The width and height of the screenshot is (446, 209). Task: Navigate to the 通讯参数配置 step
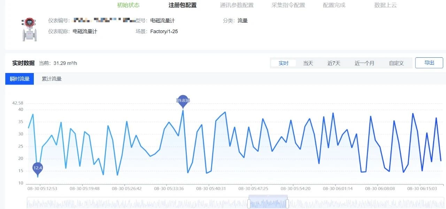pyautogui.click(x=237, y=5)
